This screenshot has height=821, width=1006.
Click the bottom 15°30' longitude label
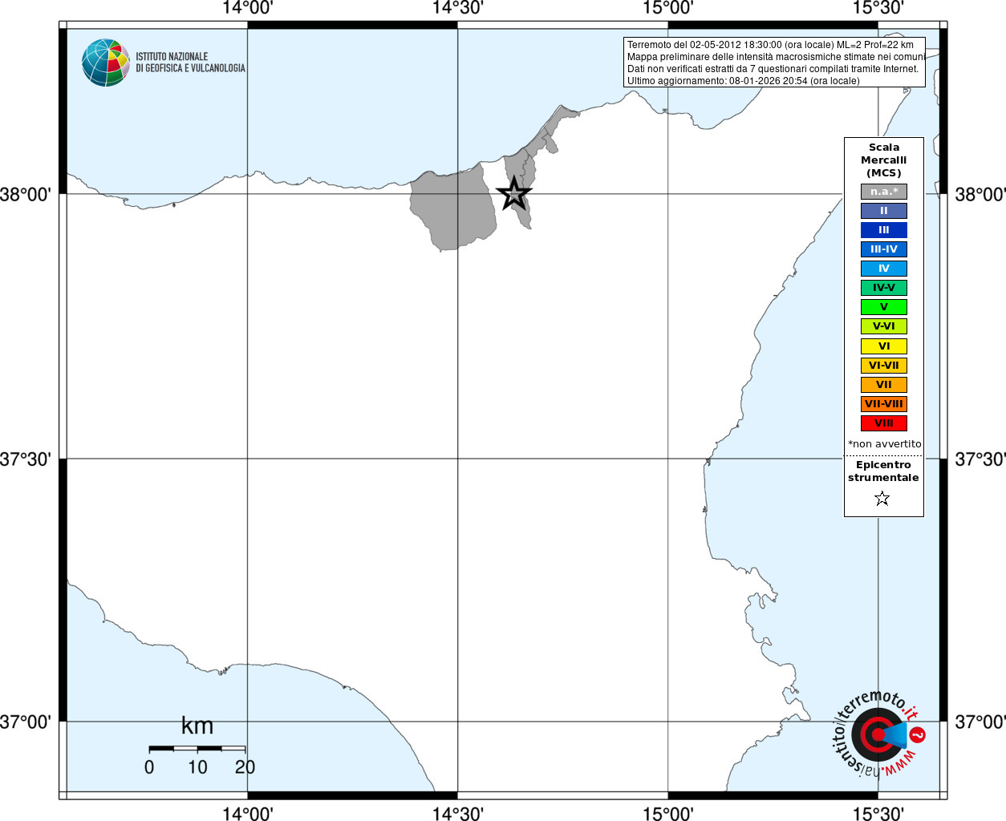pos(878,814)
